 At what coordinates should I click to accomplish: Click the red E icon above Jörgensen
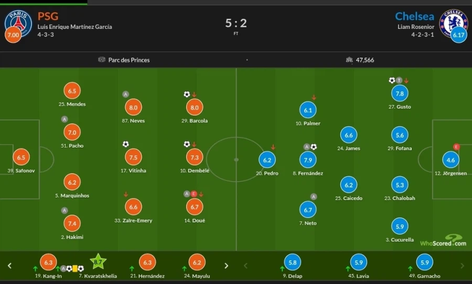click(456, 147)
